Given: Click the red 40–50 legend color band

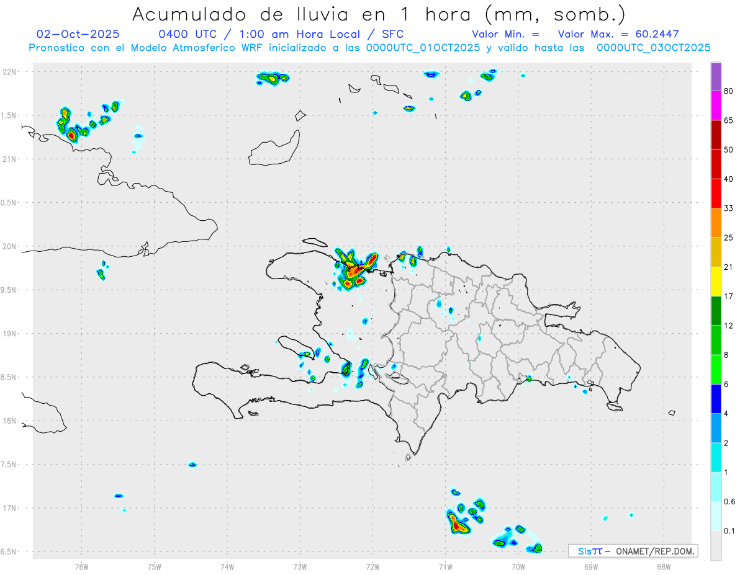Looking at the screenshot, I should click(716, 164).
